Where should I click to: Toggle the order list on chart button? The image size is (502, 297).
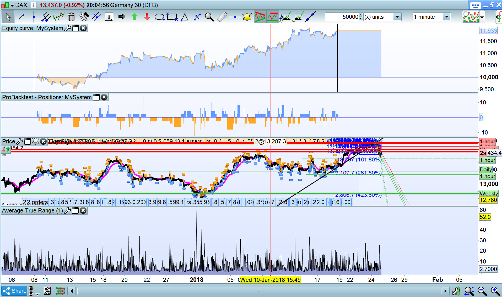point(298,17)
